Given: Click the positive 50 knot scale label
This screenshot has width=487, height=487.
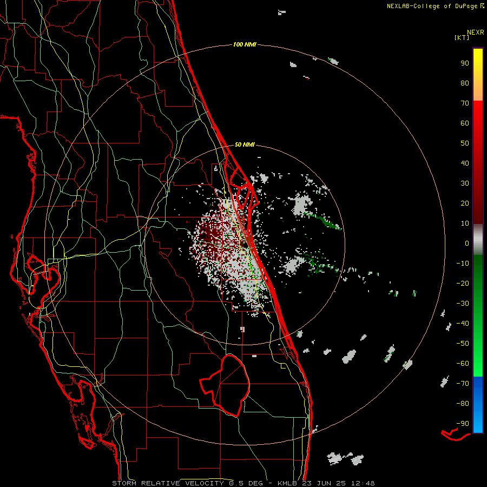Looking at the screenshot, I should pyautogui.click(x=465, y=143).
